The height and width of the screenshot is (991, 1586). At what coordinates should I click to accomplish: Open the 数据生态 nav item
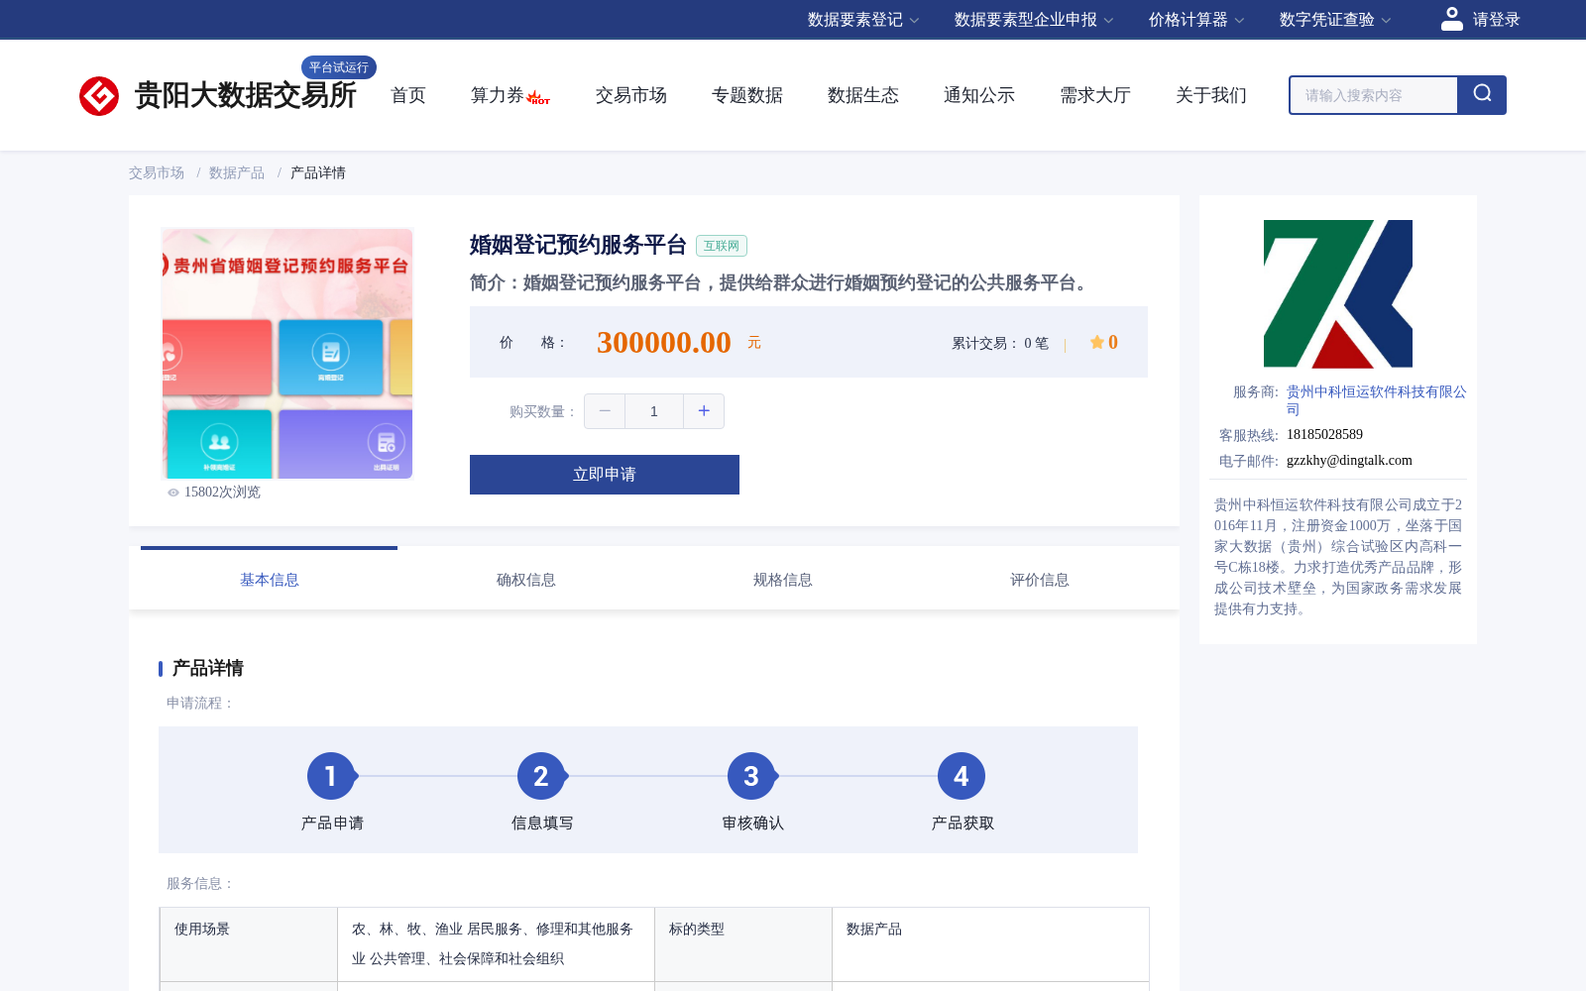pyautogui.click(x=863, y=95)
